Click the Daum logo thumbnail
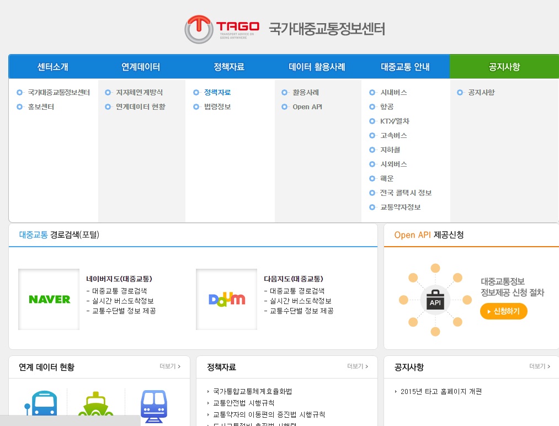This screenshot has width=559, height=426. pos(226,299)
